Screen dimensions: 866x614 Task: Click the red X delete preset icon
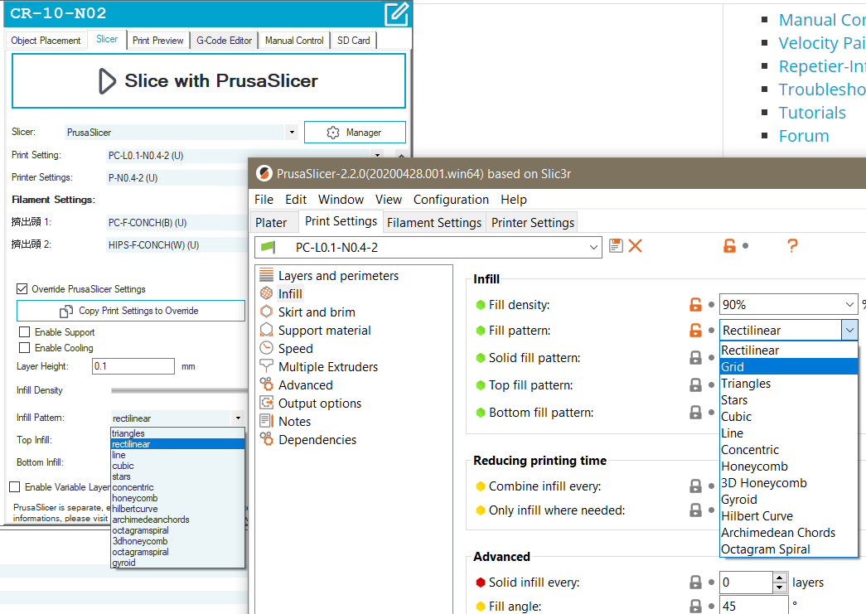pyautogui.click(x=636, y=246)
